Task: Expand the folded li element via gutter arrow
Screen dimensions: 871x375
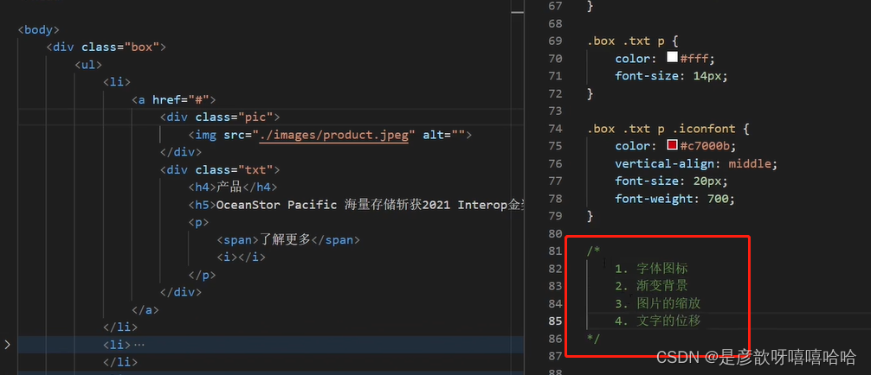Action: [x=7, y=345]
